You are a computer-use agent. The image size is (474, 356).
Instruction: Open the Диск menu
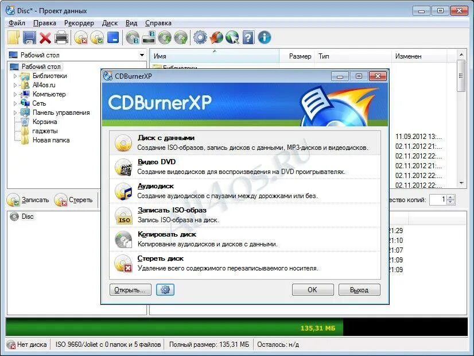point(110,23)
